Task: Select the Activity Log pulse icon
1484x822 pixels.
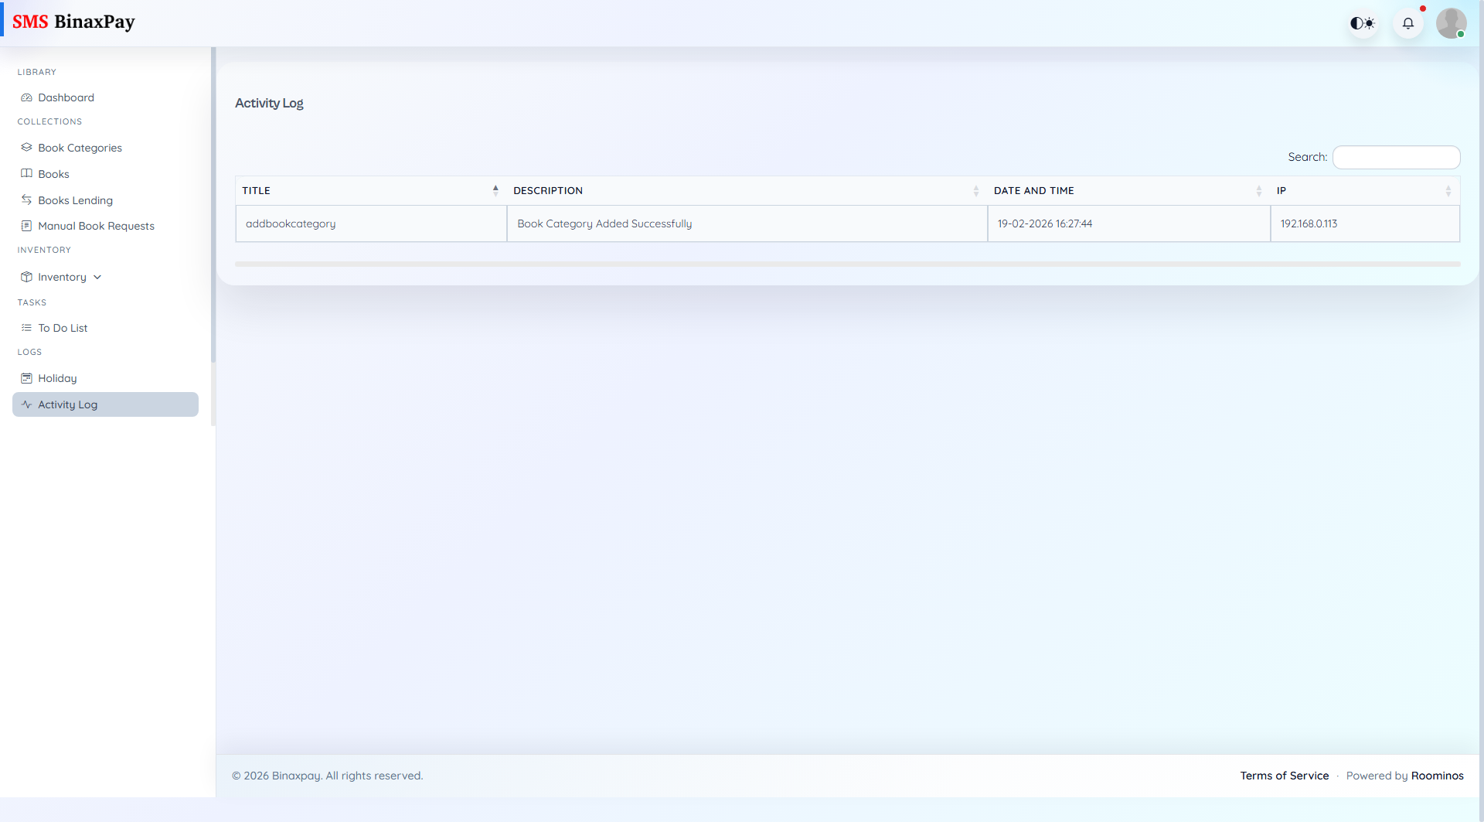Action: [x=26, y=404]
